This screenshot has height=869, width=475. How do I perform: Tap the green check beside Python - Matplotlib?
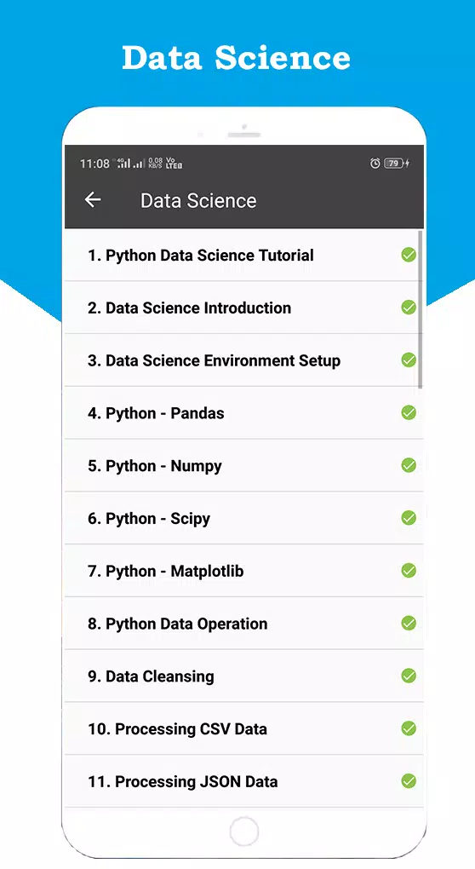click(x=409, y=571)
